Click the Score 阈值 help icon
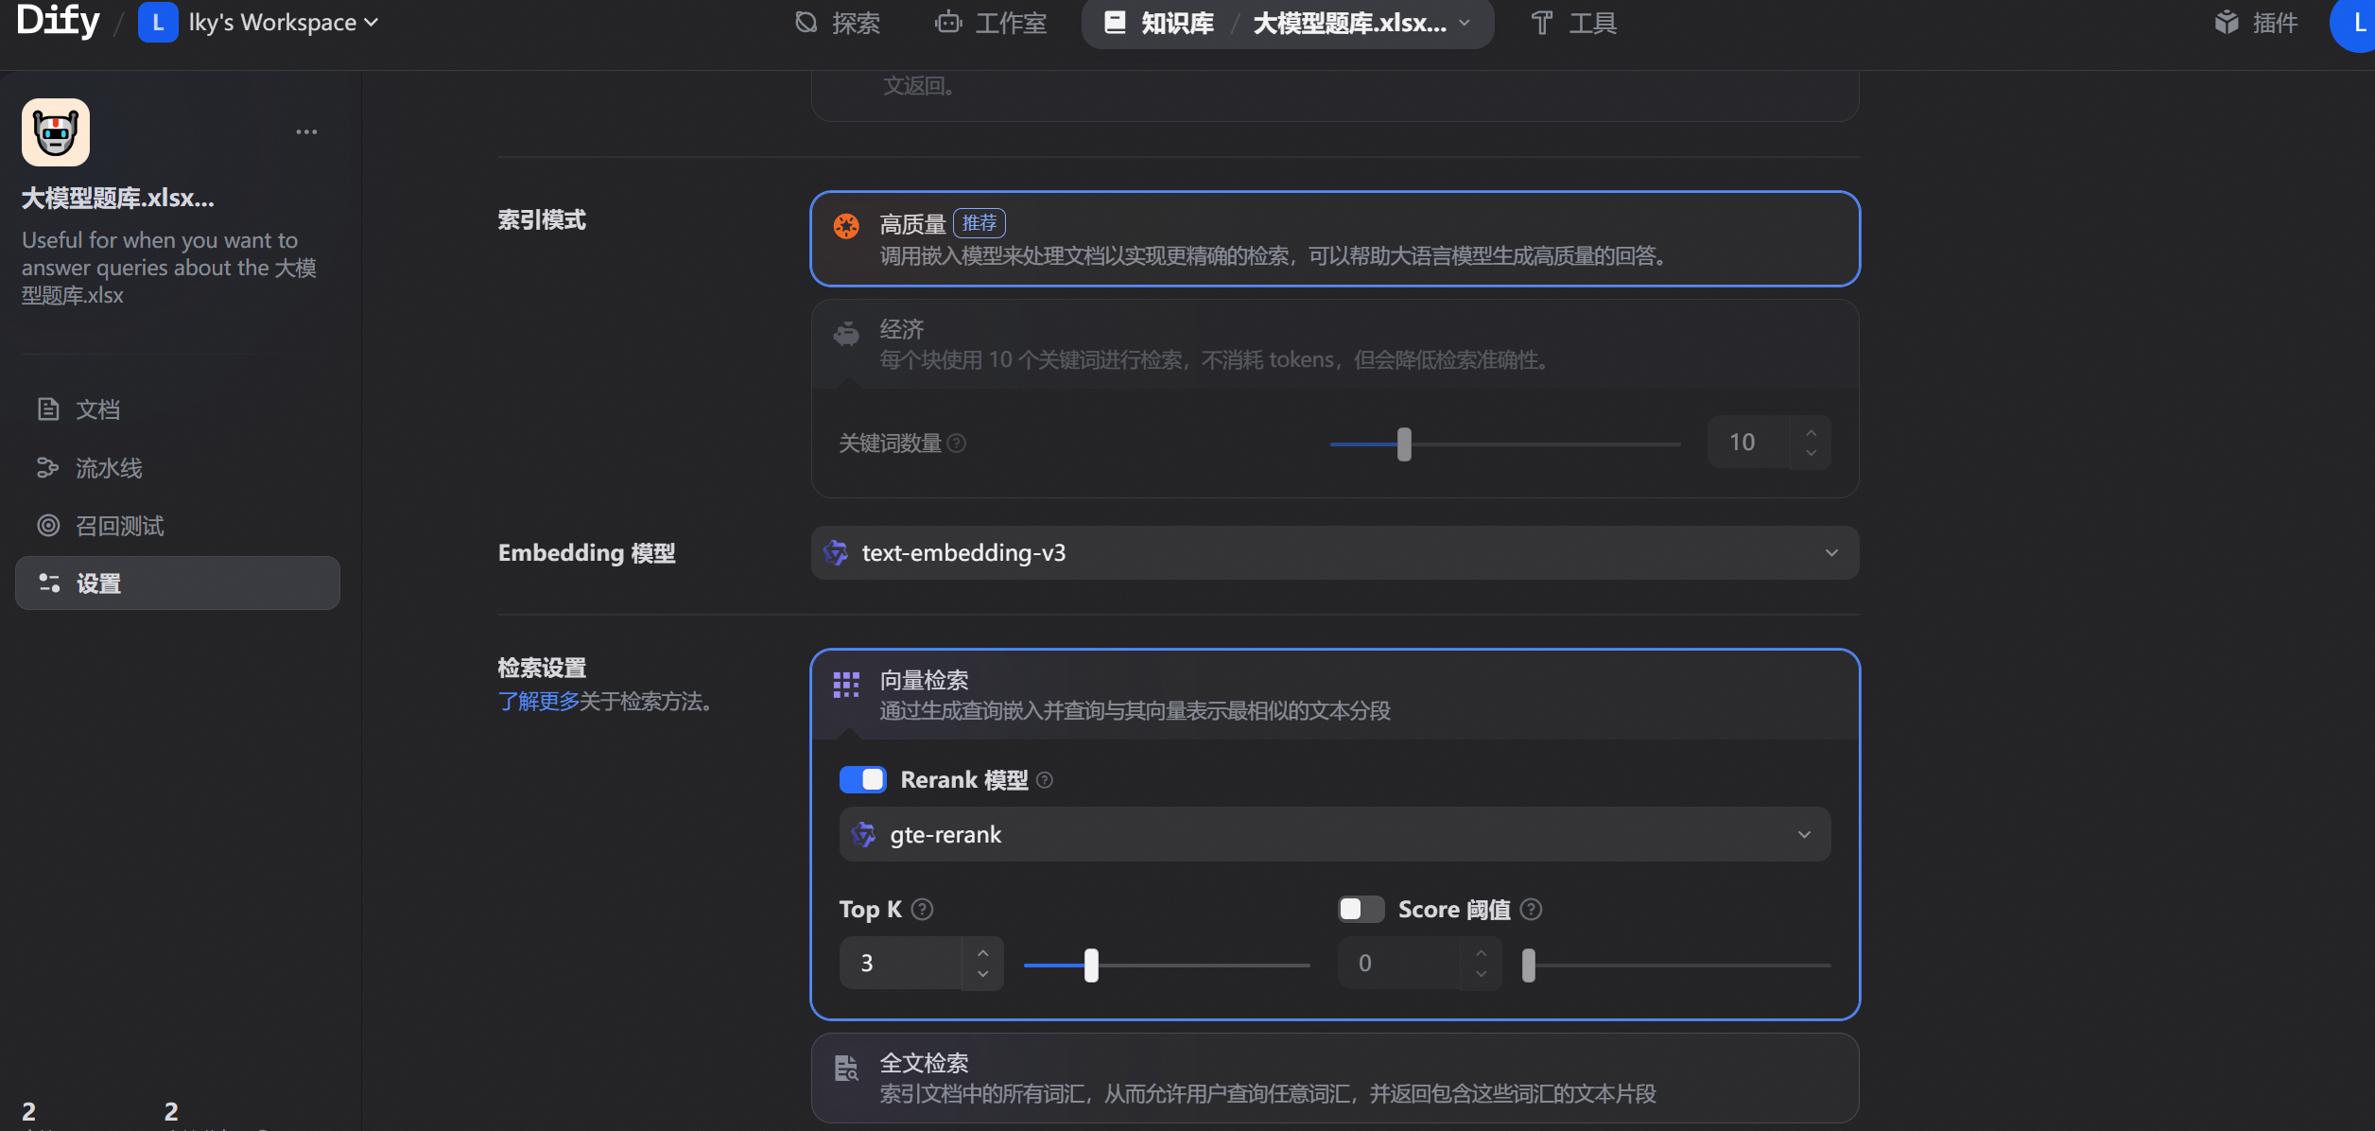Viewport: 2375px width, 1131px height. [1532, 910]
